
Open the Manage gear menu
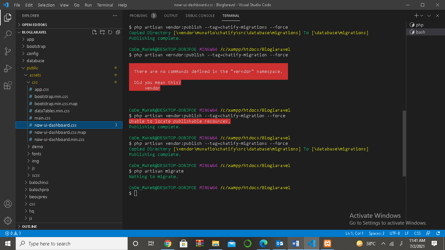(x=8, y=221)
